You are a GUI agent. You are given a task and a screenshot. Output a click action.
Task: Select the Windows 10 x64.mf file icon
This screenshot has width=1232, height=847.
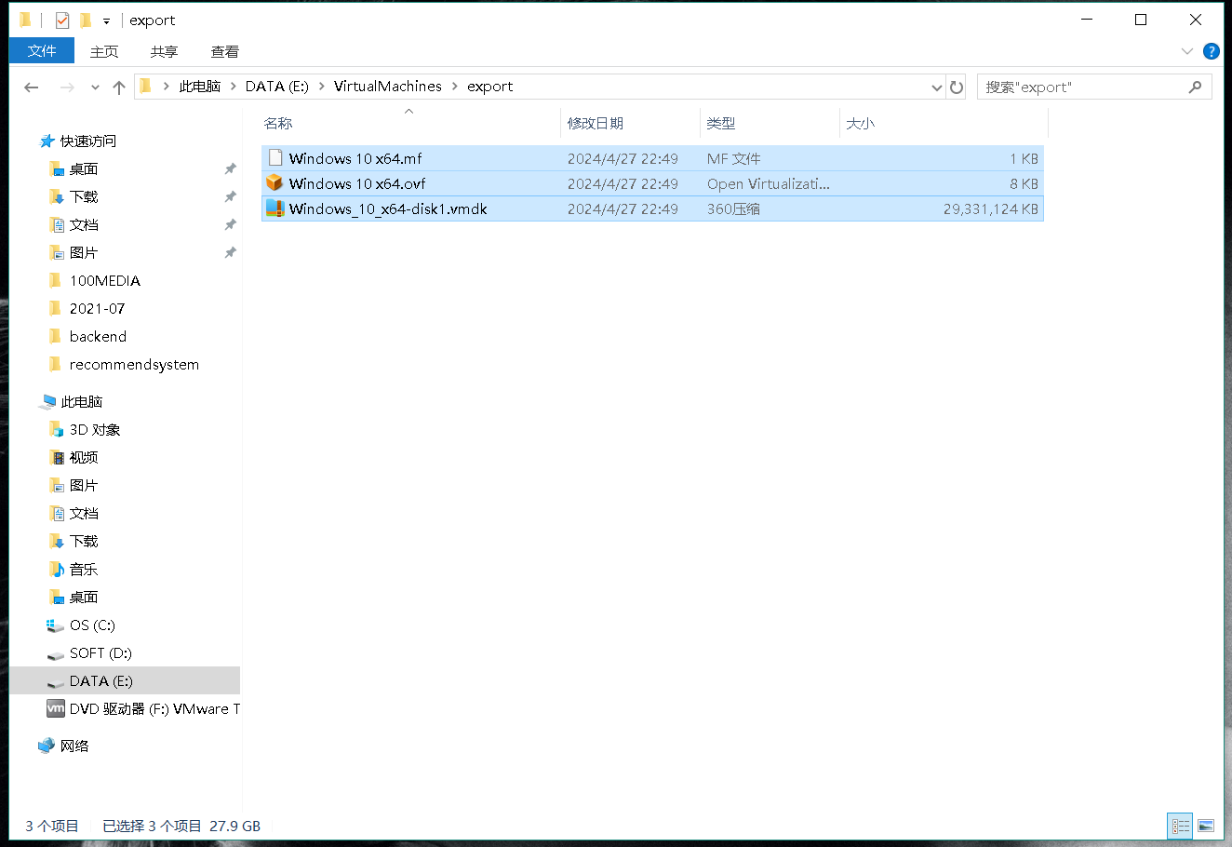[275, 158]
